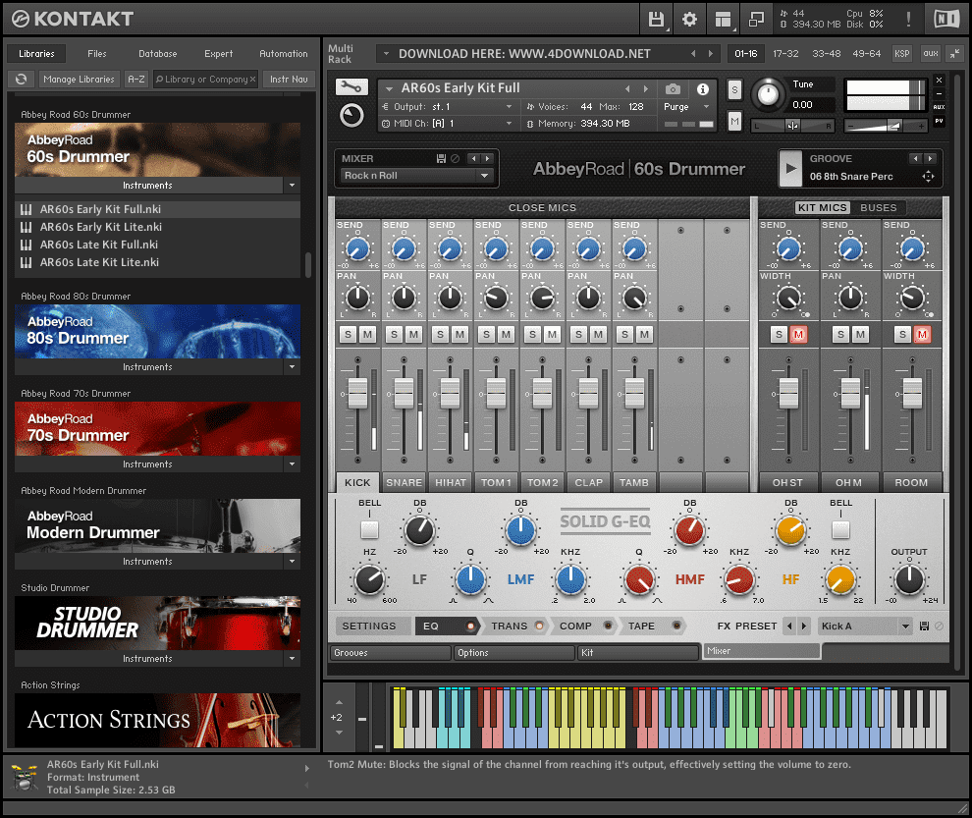Load AR60s Late Kit Full.nki

coord(98,245)
